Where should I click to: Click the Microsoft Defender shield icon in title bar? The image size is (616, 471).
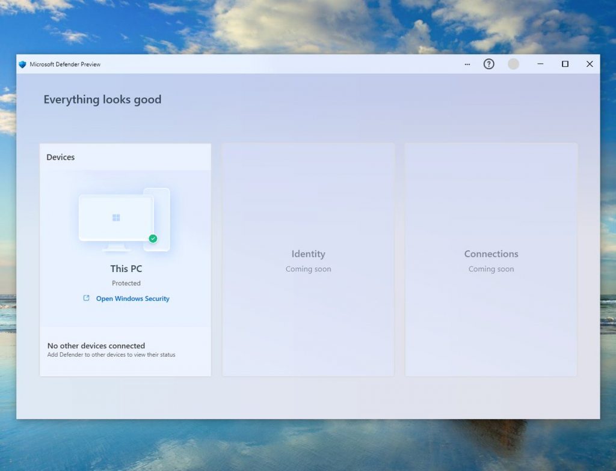click(x=22, y=64)
